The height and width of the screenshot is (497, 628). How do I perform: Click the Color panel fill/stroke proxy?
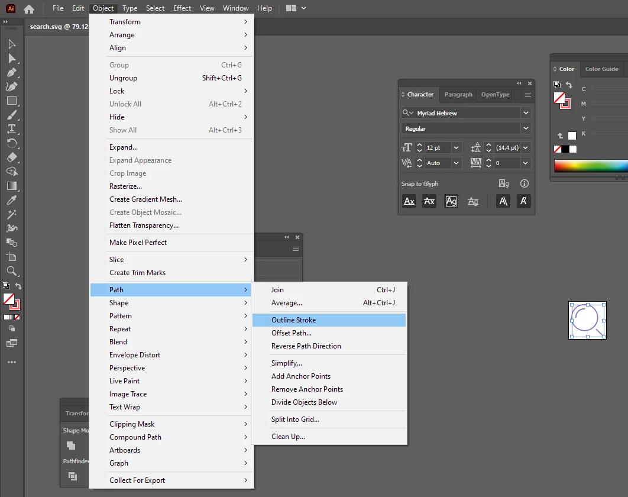[x=562, y=100]
